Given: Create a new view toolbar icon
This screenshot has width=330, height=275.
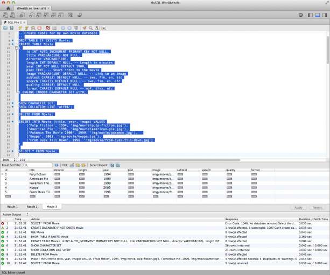Looking at the screenshot, I should 46,15.
